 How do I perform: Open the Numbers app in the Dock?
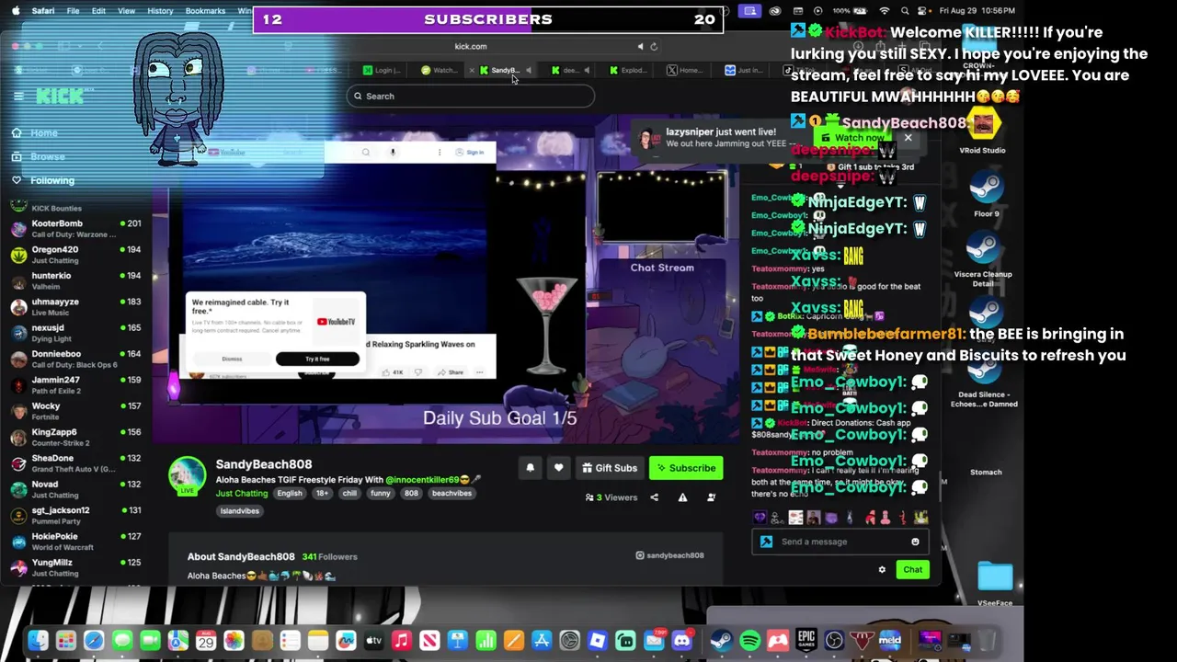[x=486, y=641]
